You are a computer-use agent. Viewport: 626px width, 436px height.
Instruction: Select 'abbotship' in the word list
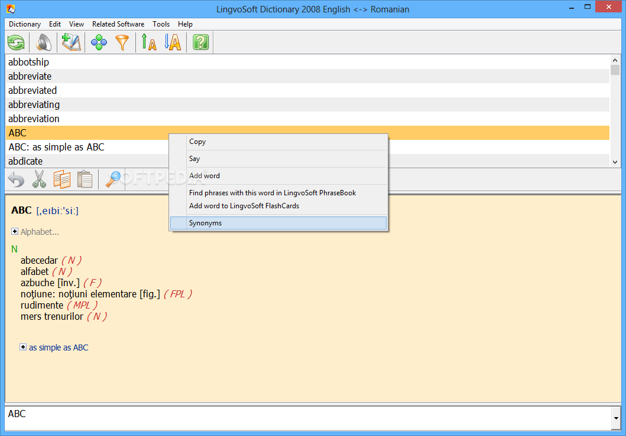[307, 62]
